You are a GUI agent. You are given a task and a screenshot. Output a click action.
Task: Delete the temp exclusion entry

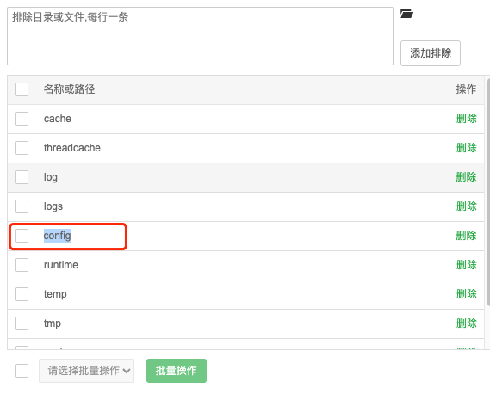click(466, 294)
